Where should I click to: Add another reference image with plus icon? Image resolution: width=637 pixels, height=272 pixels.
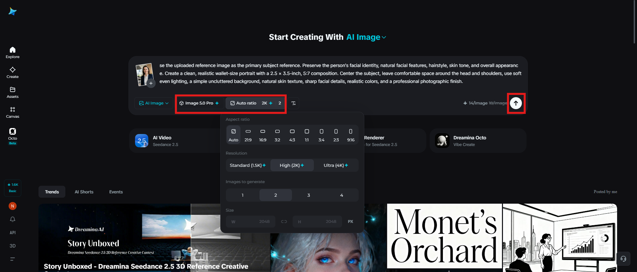pos(151,83)
